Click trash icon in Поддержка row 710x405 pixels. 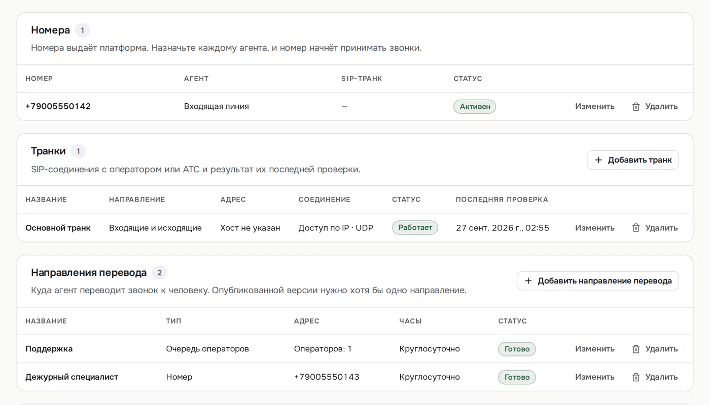[636, 349]
